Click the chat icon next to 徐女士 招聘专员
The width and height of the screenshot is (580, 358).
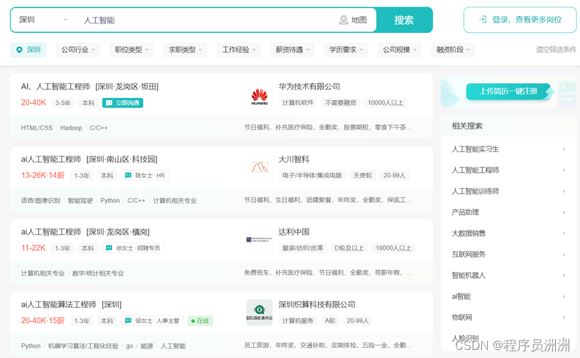click(x=109, y=248)
